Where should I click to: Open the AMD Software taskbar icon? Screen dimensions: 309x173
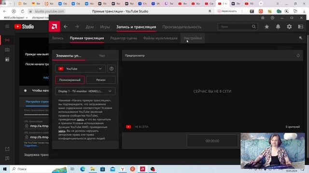[142, 169]
